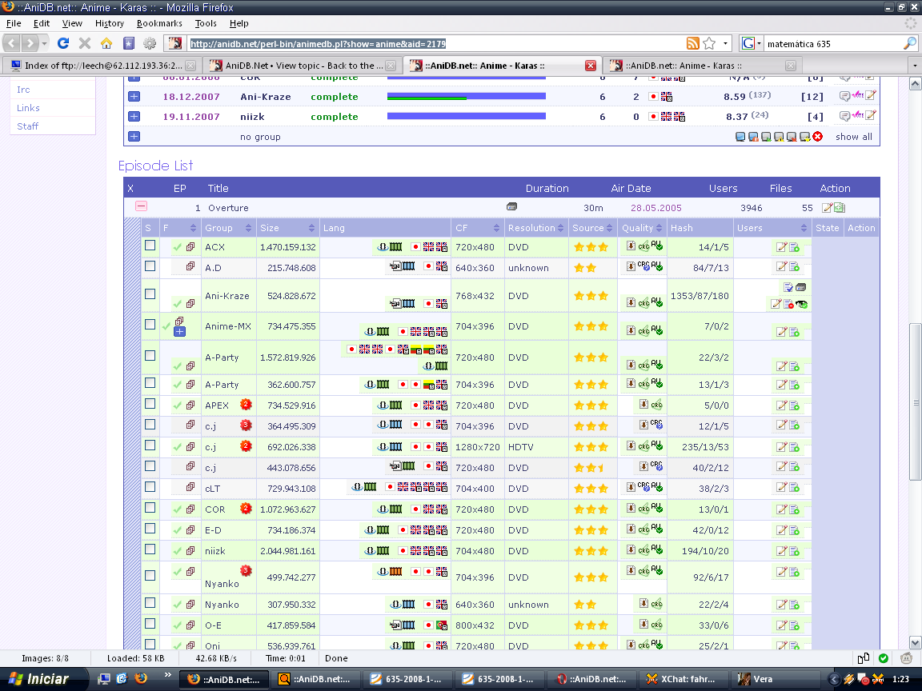Expand the niizk group row dated 19.11.2007
Viewport: 922px width, 691px height.
[x=134, y=117]
